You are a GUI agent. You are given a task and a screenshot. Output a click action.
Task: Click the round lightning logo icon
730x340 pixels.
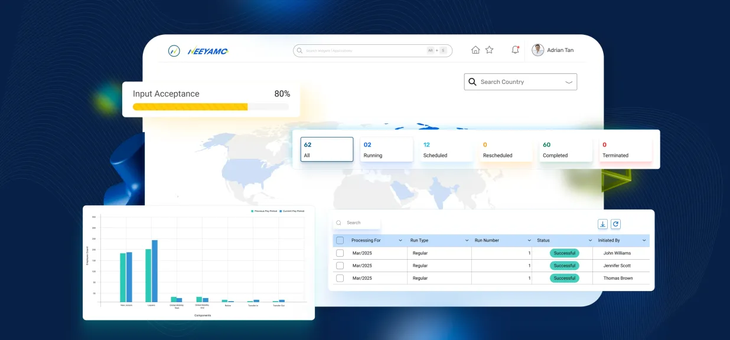174,51
